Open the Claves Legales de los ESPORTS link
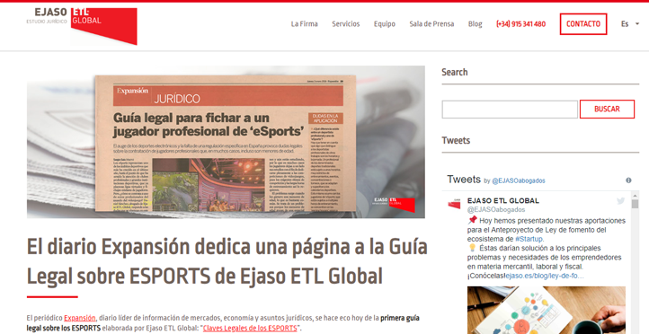The width and height of the screenshot is (649, 334). point(250,329)
